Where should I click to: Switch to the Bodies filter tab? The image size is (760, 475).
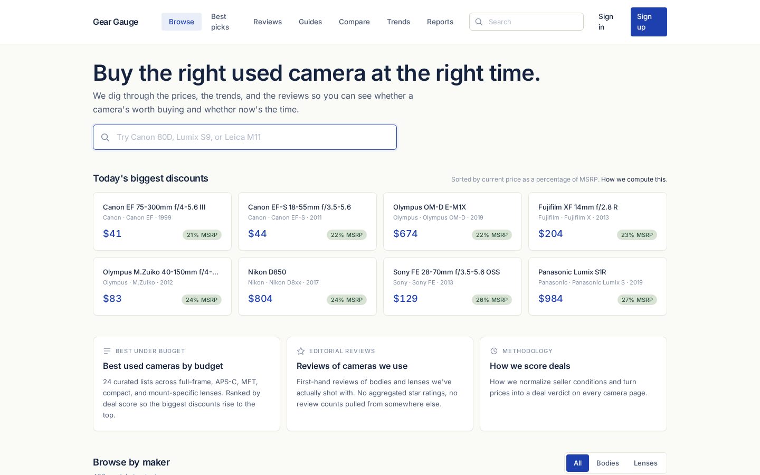[607, 463]
